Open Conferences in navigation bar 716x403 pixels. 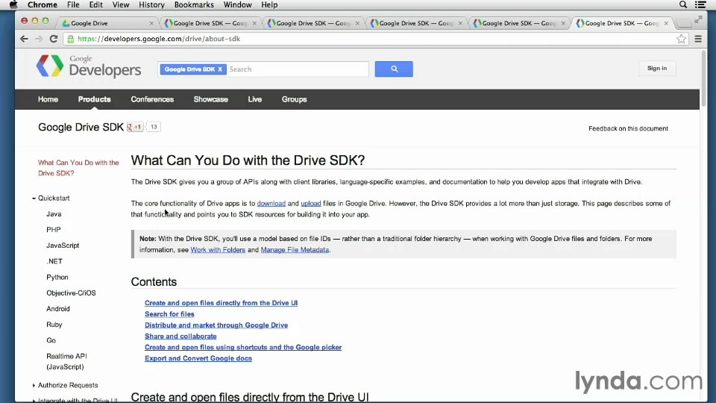click(x=152, y=99)
